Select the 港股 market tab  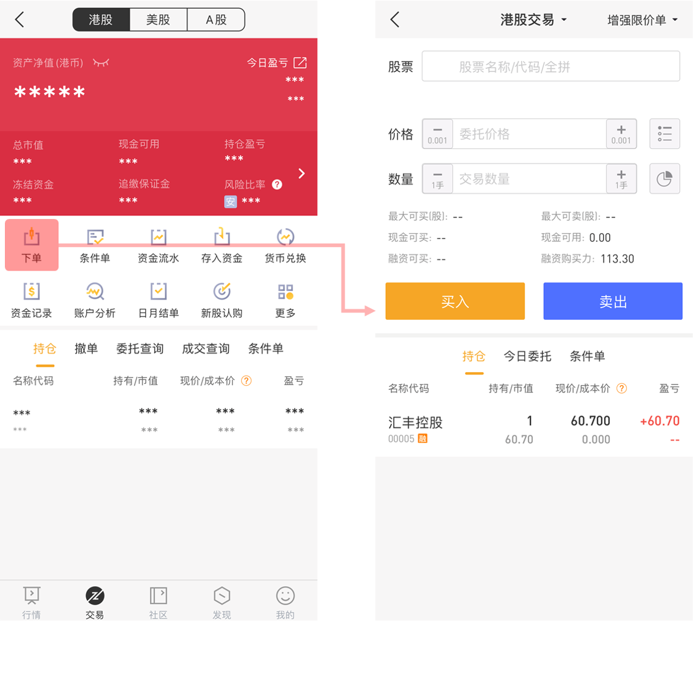(x=101, y=20)
